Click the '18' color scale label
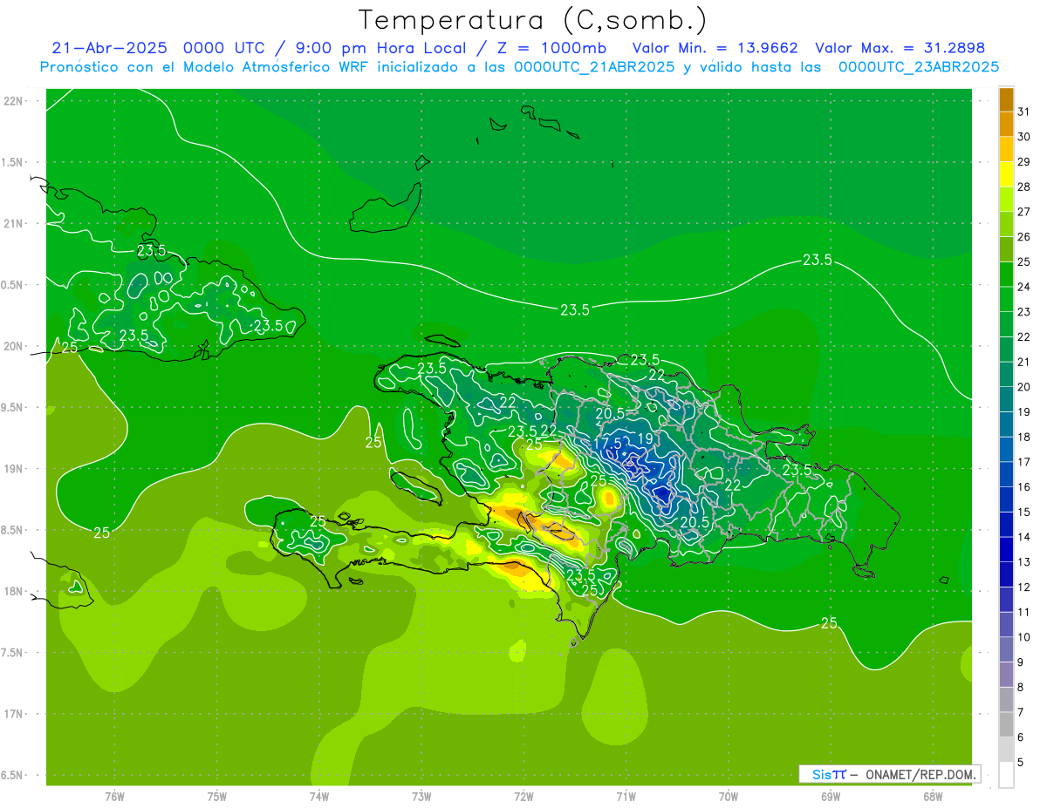This screenshot has width=1047, height=808. click(1023, 437)
